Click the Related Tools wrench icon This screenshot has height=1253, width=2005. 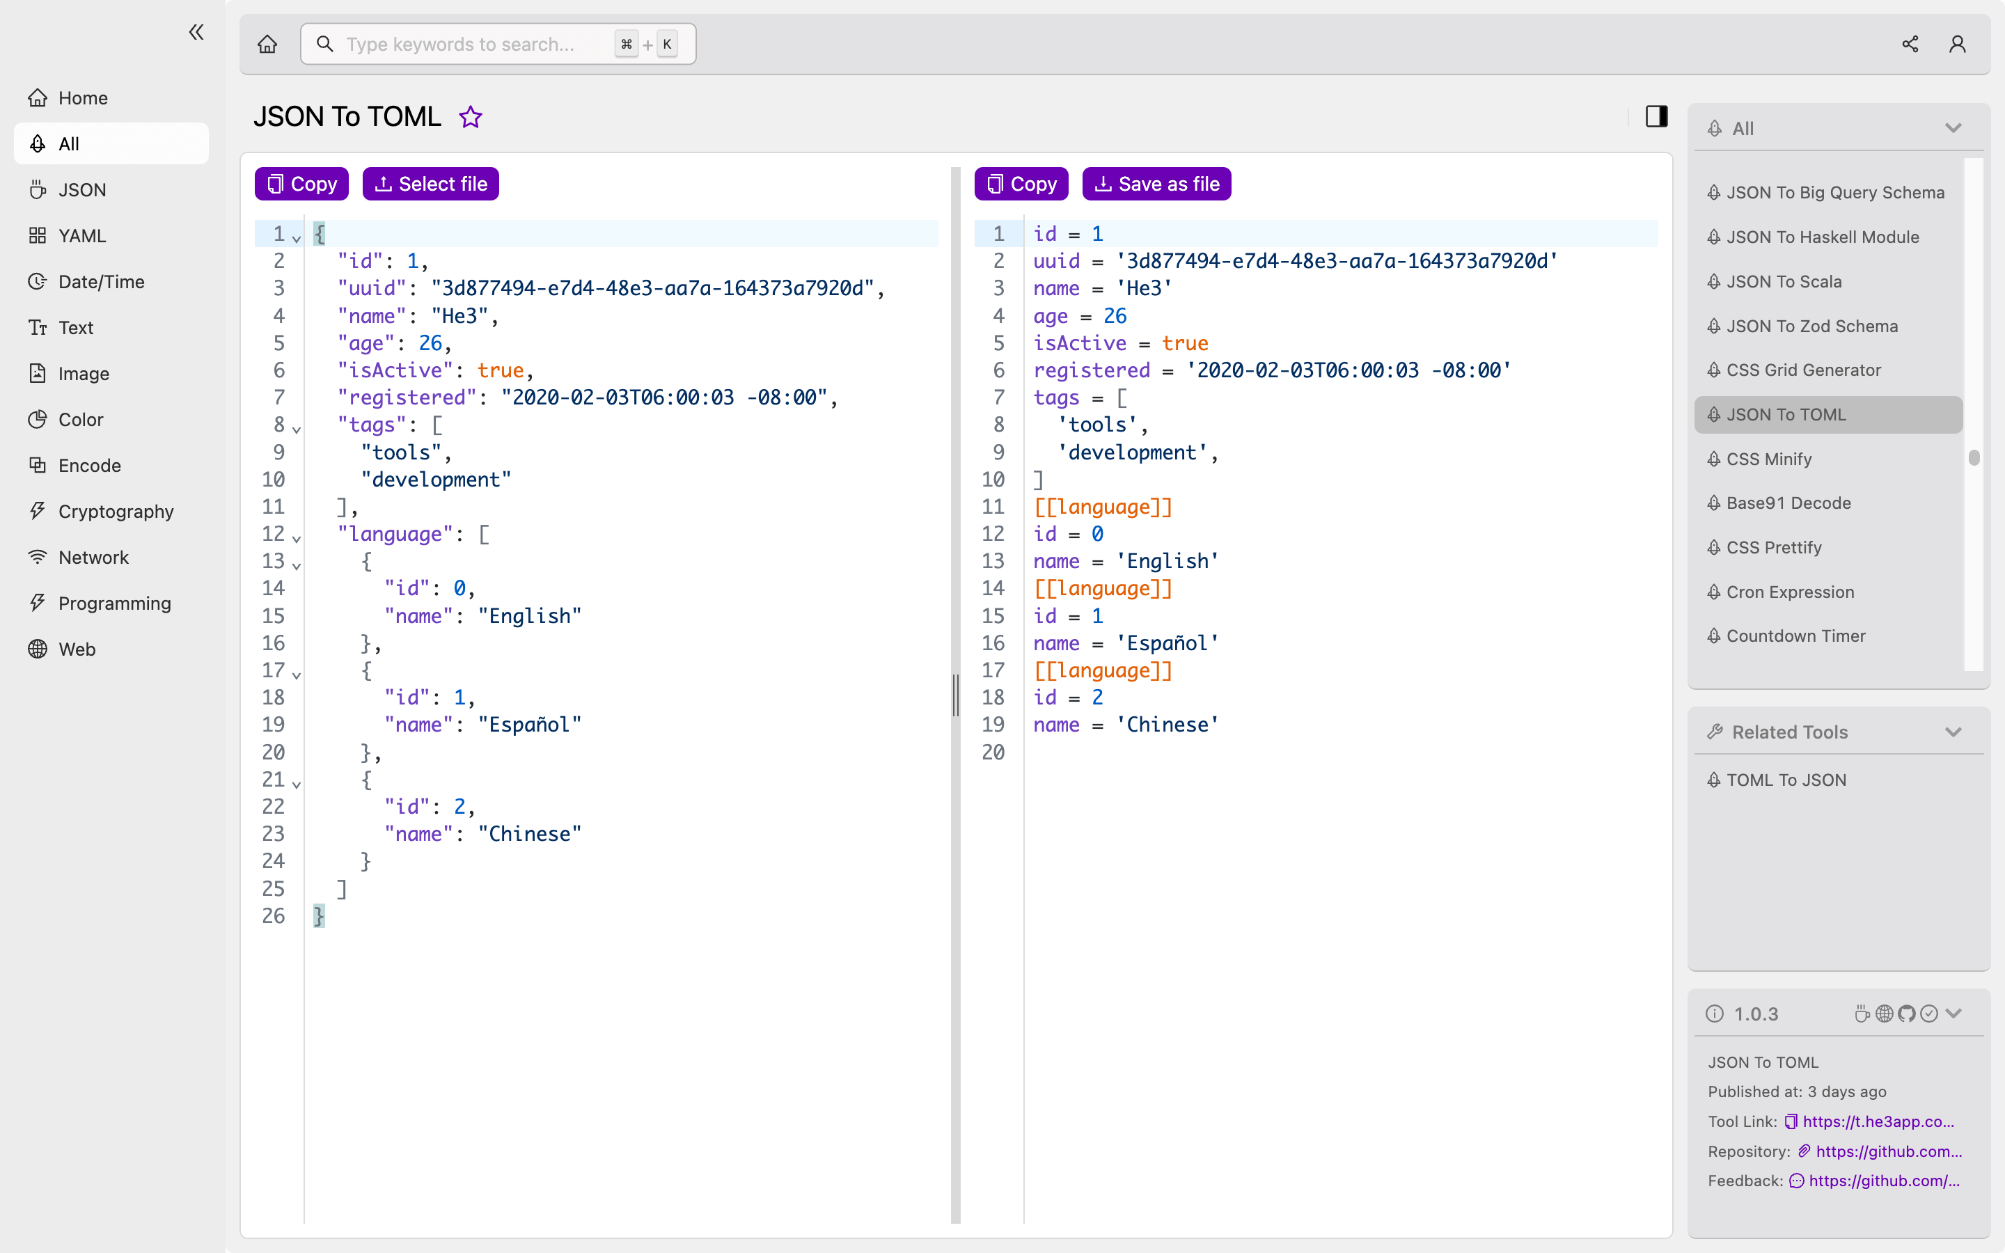[x=1714, y=732]
